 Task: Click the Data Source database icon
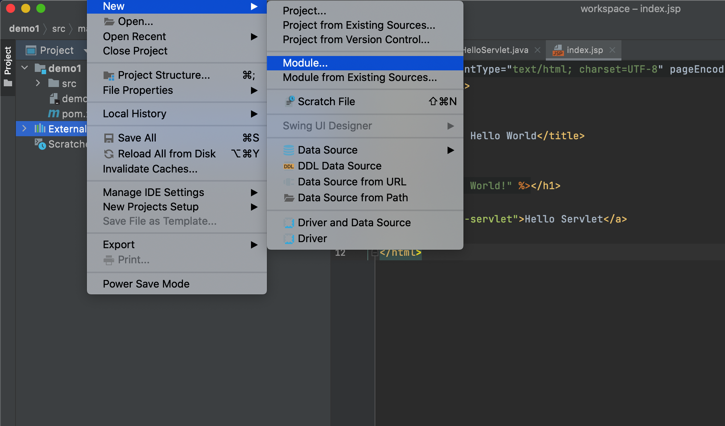pyautogui.click(x=289, y=150)
